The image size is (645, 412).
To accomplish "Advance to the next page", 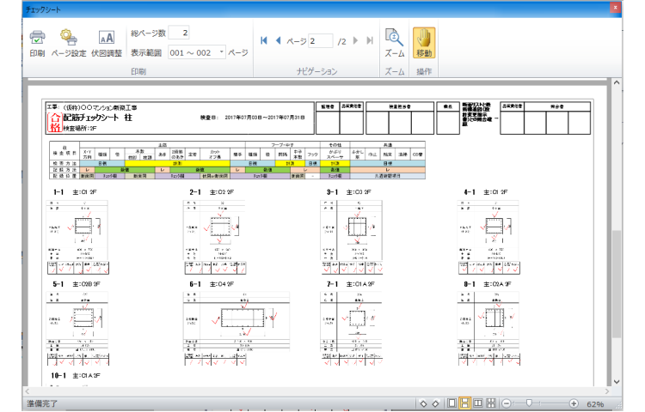I will [x=356, y=40].
